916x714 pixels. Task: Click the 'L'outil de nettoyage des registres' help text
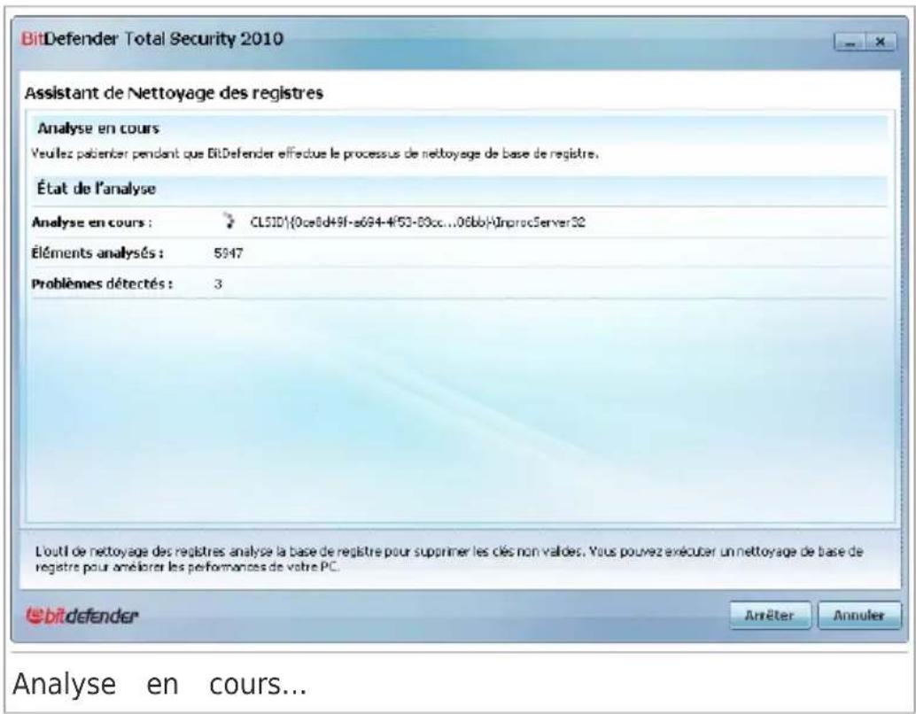click(x=448, y=559)
